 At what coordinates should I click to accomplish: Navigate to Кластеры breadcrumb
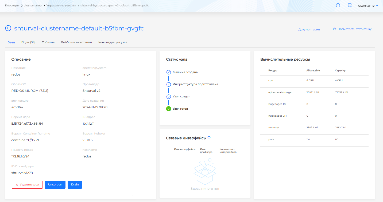coord(12,5)
